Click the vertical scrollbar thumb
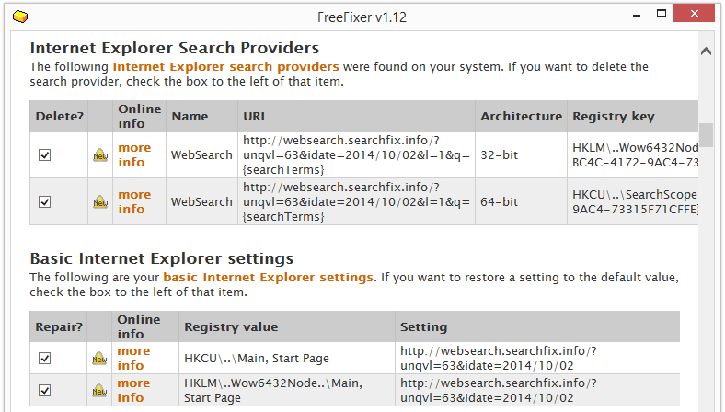Screen dimensions: 725x412 click(x=706, y=134)
